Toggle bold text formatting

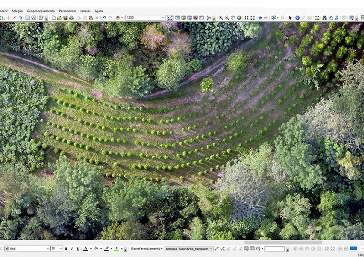pyautogui.click(x=66, y=249)
